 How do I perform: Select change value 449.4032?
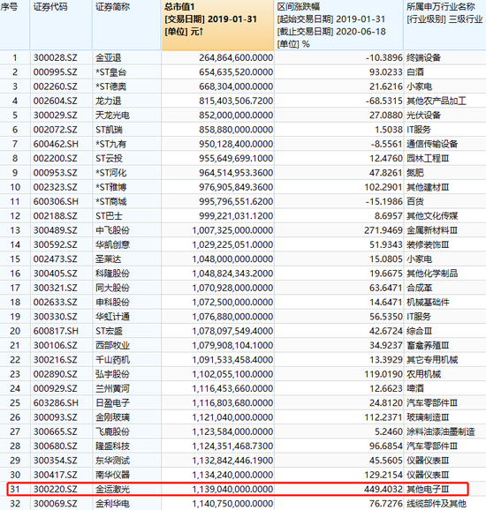tap(383, 489)
